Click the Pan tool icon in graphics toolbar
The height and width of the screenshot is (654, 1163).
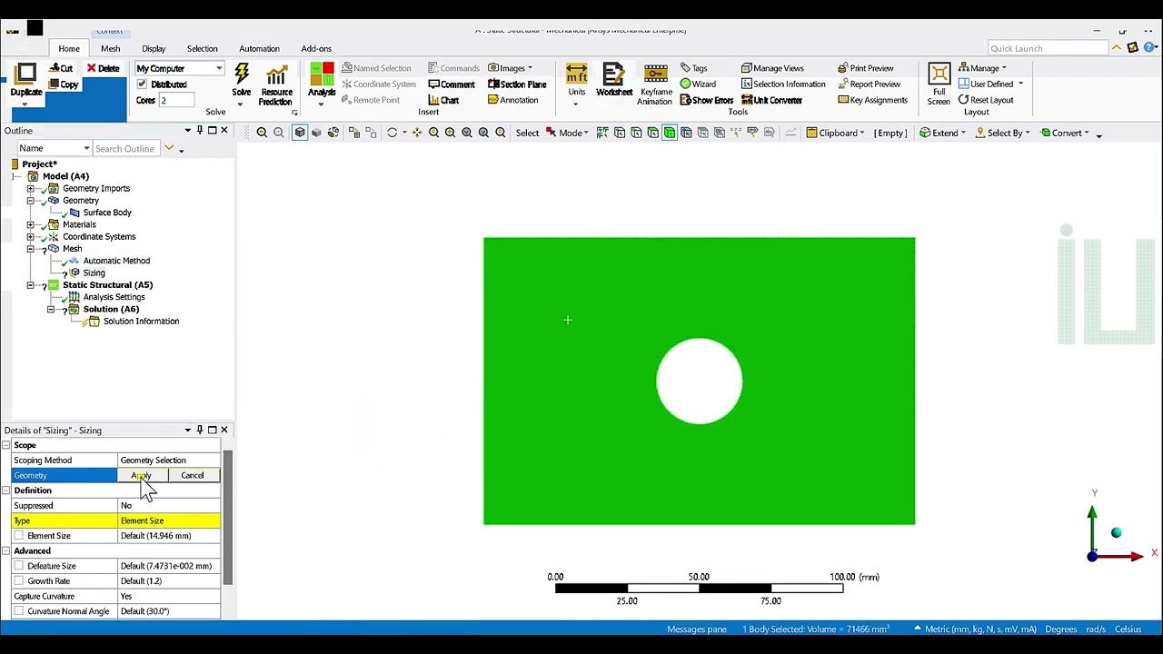click(416, 133)
